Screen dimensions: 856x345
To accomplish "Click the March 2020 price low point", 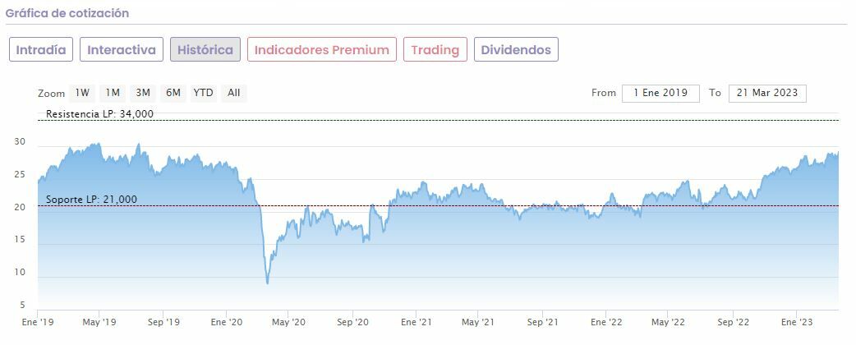I will [268, 283].
